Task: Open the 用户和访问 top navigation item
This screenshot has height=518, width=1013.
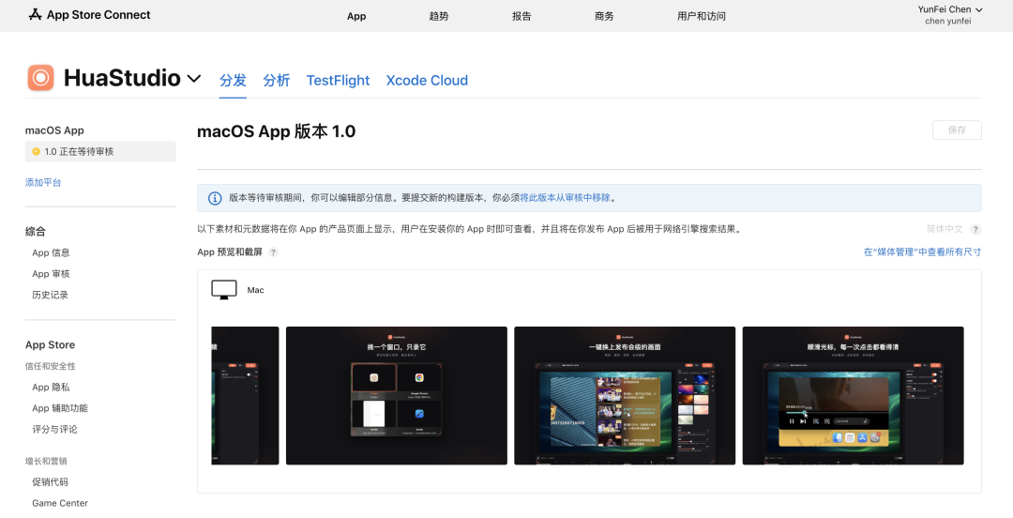Action: 702,16
